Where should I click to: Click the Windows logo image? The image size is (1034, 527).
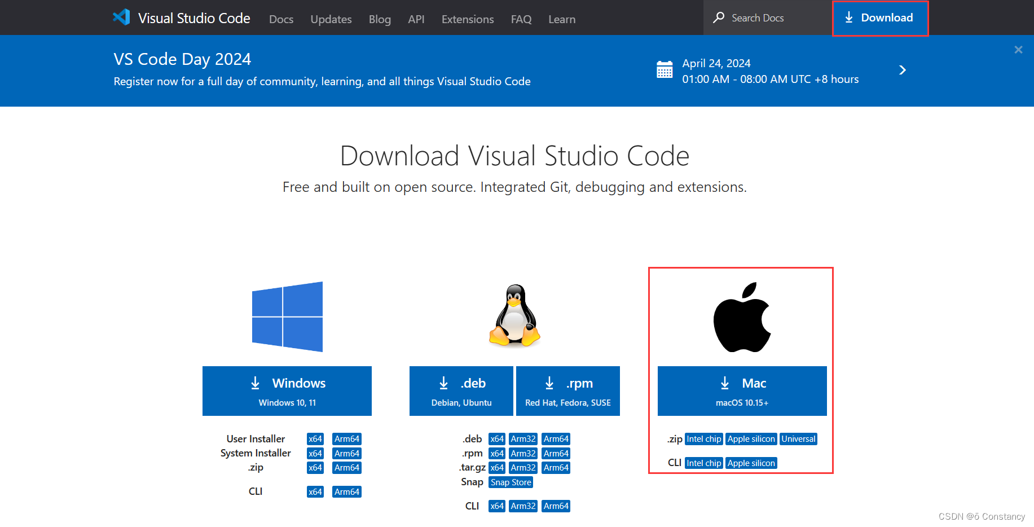(x=287, y=317)
